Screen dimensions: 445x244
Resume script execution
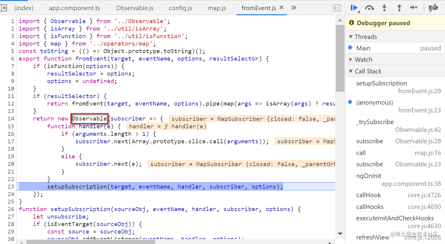tap(354, 8)
